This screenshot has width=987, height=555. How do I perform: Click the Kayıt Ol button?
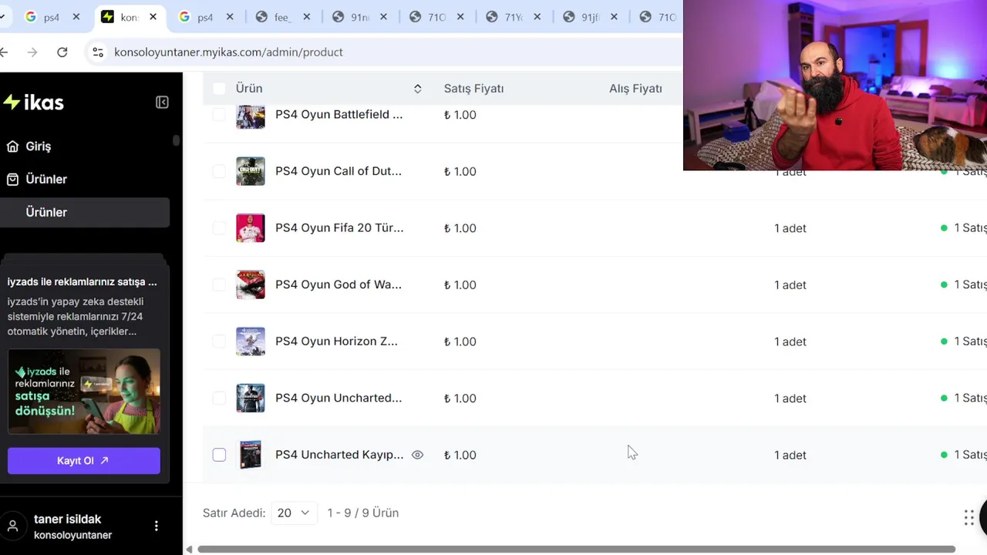pos(84,461)
